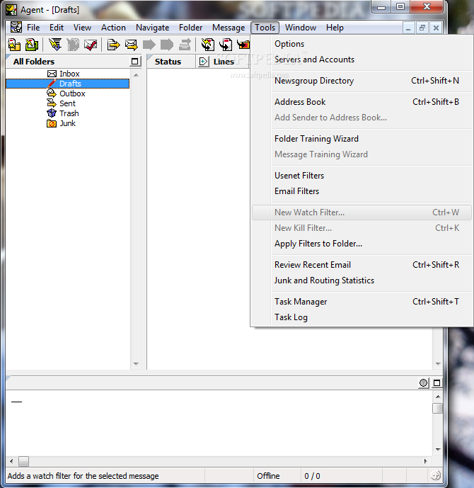Click message body scroll up arrow
474x488 pixels.
438,397
